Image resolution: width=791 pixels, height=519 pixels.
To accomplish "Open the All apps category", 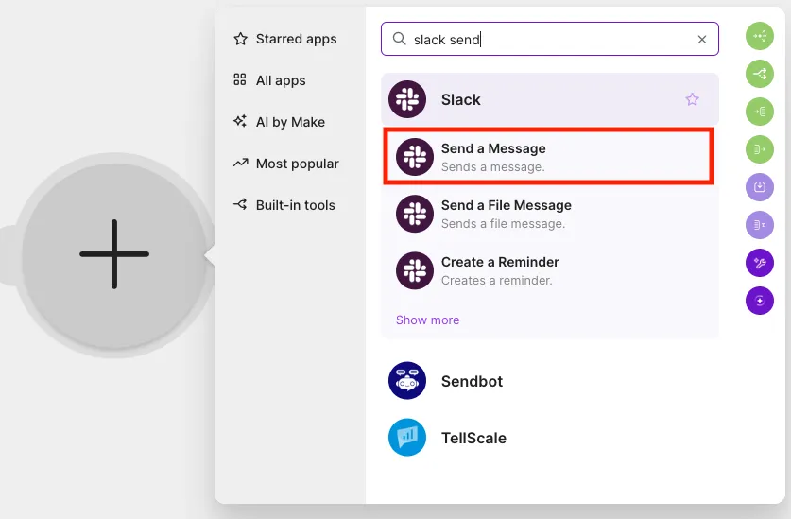I will 269,80.
